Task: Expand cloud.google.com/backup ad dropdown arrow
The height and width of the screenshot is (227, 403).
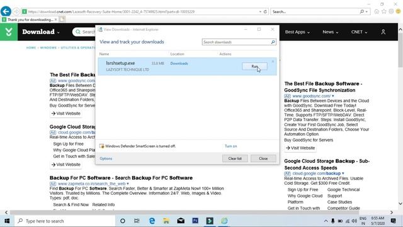Action: (x=343, y=173)
